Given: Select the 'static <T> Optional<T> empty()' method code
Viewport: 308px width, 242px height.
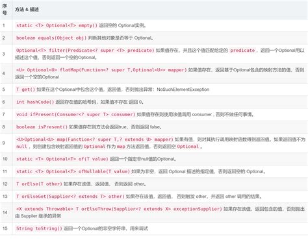Looking at the screenshot, I should 57,25.
